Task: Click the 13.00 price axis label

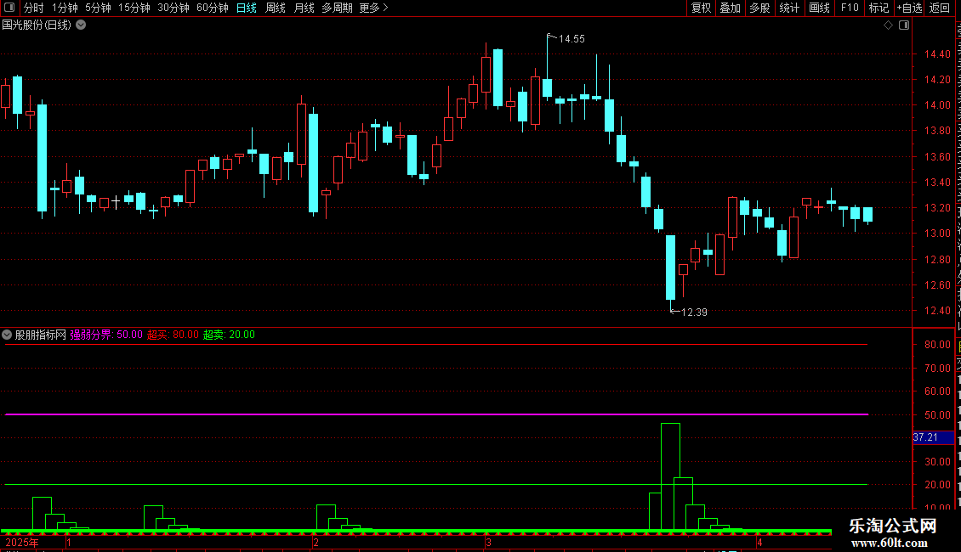Action: tap(937, 234)
